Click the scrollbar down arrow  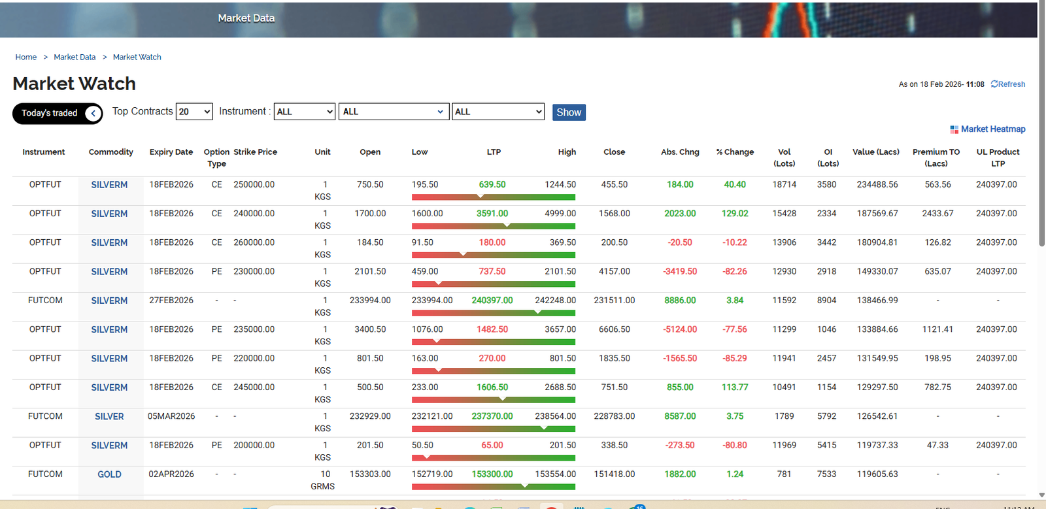tap(1041, 495)
